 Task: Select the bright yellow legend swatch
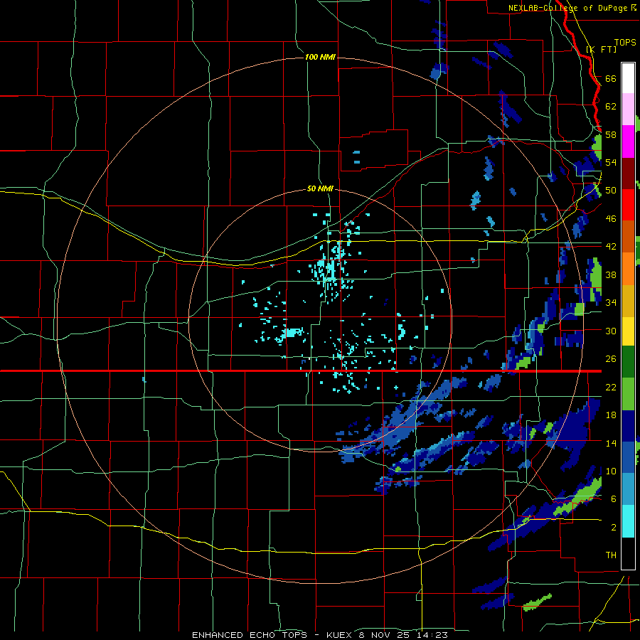tap(628, 331)
